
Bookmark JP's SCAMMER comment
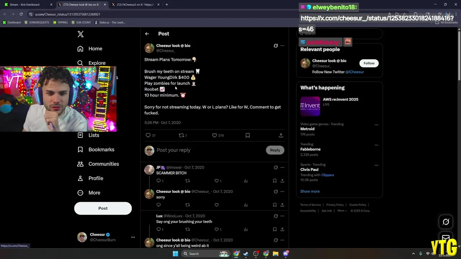pos(274,181)
